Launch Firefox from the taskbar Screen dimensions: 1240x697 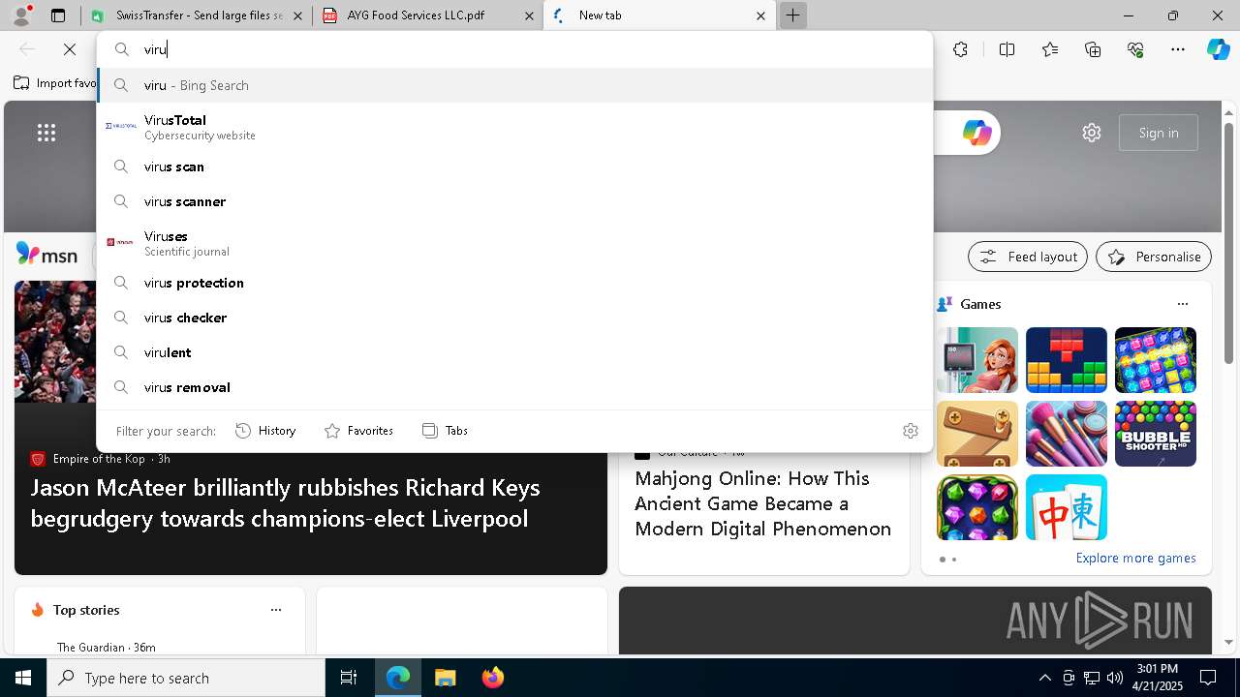[492, 678]
